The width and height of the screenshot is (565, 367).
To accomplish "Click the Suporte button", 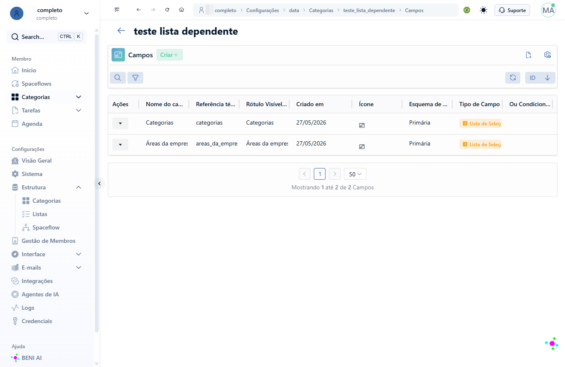I will pyautogui.click(x=512, y=10).
